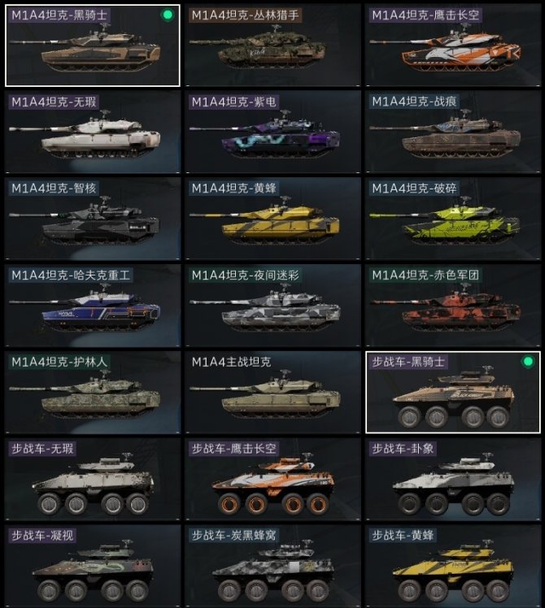Select the 步战车-炭黑蜂窝 skin
The width and height of the screenshot is (545, 608).
(272, 566)
